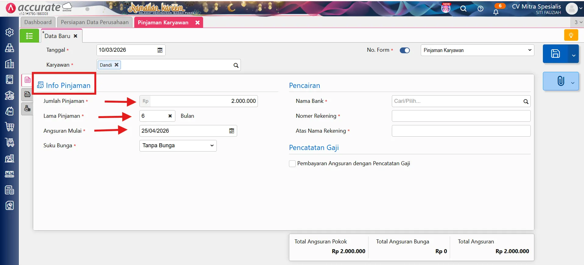Expand the tab counter 3 dropdown
Image resolution: width=584 pixels, height=265 pixels.
578,22
